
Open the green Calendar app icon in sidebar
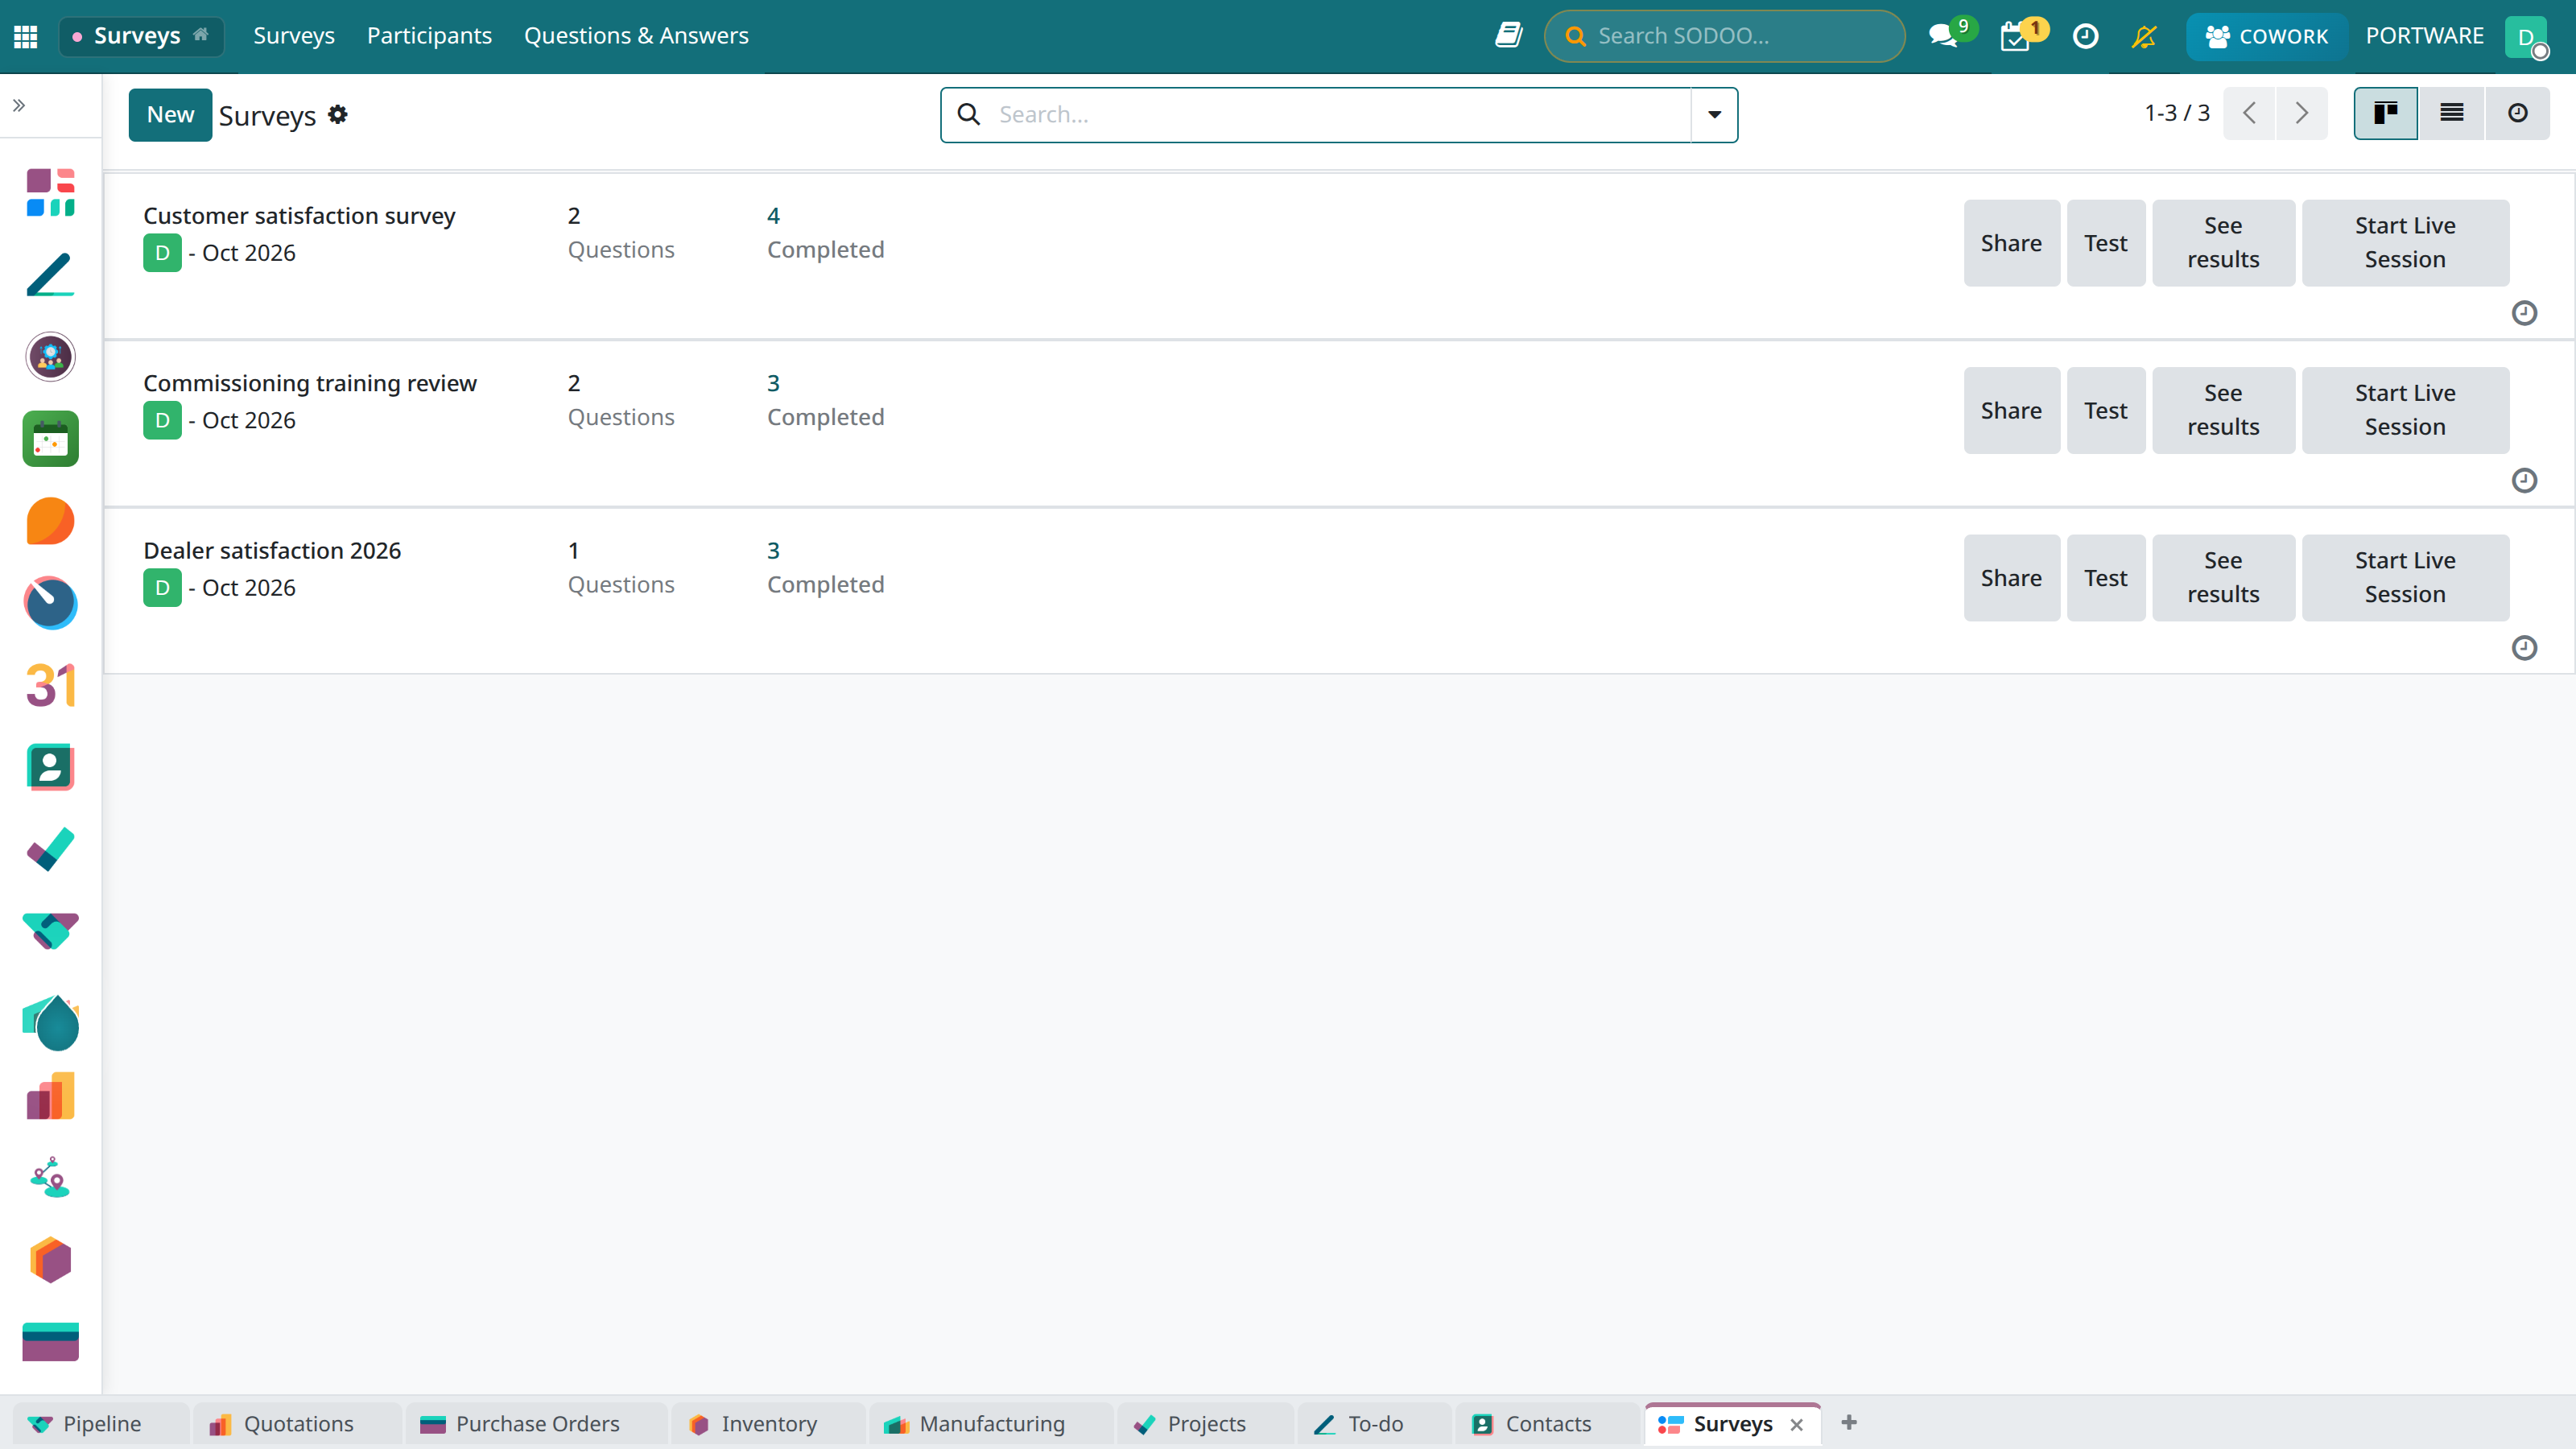pyautogui.click(x=50, y=439)
